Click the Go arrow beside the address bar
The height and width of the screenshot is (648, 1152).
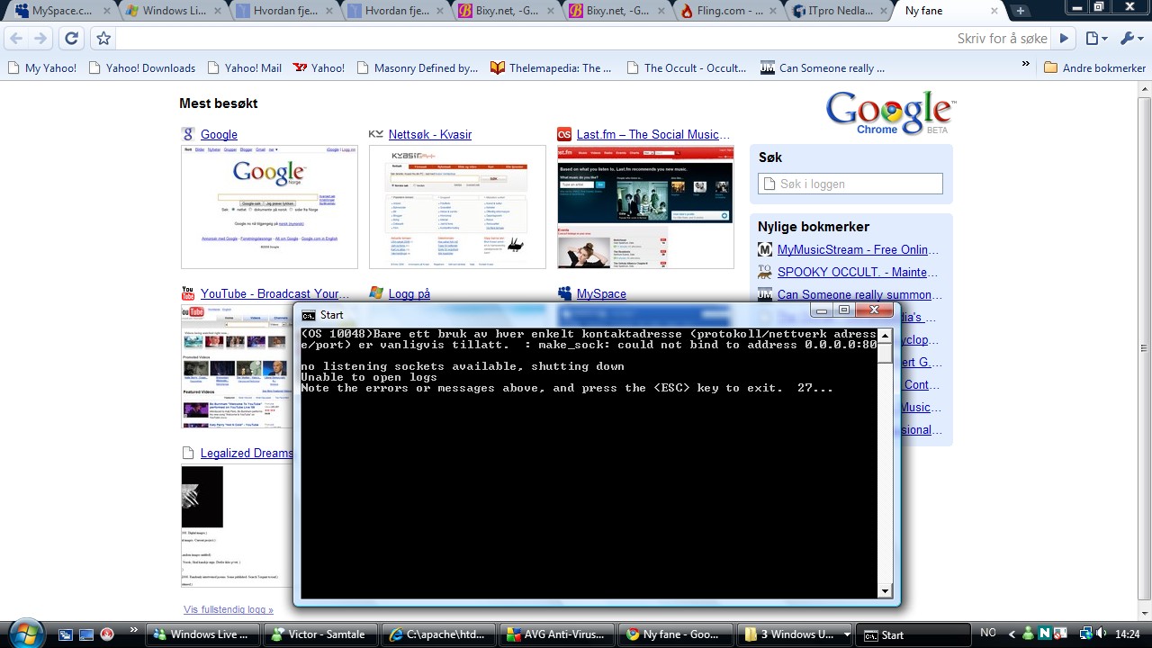coord(1064,39)
